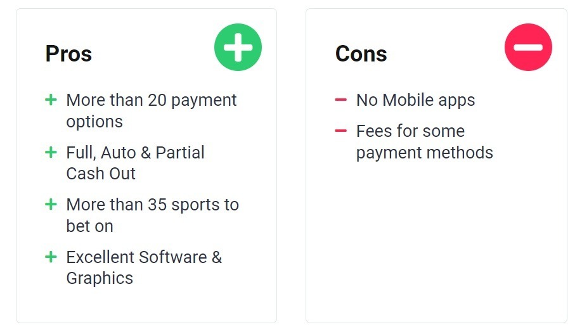Click 'More than 20 payment options' text
Screen dimensions: 582x334
[x=152, y=110]
